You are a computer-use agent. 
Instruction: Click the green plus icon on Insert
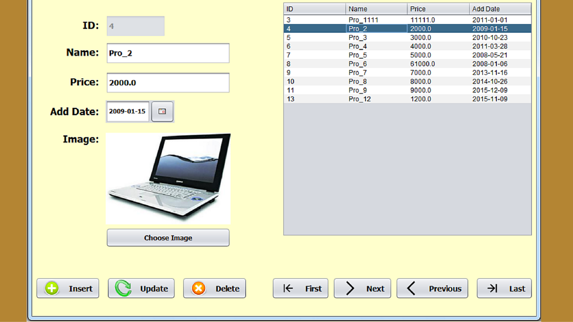(x=51, y=288)
